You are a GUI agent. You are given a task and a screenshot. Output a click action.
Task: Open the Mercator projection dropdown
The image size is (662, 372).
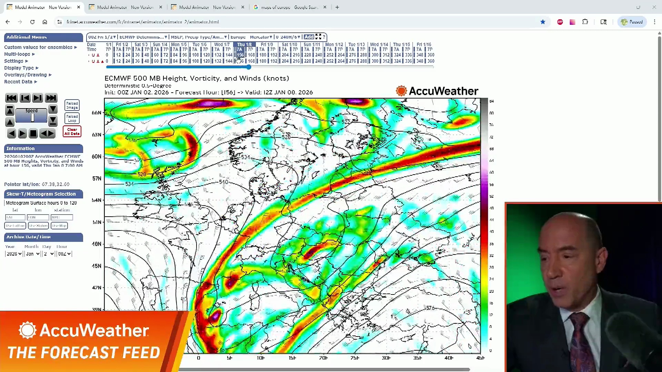tap(261, 37)
